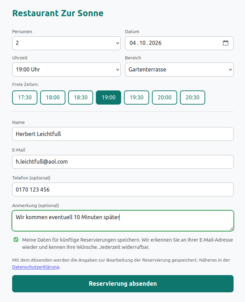Click the Personen label
Viewport: 245px width, 302px height.
tap(22, 32)
